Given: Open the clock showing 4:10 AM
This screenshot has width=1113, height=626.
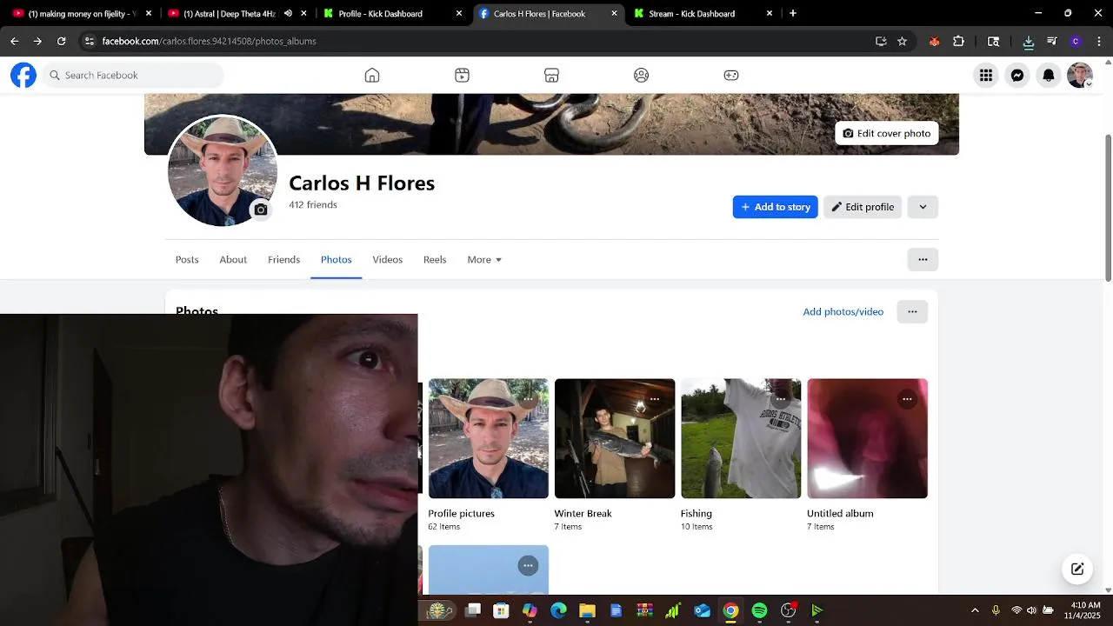Looking at the screenshot, I should (1085, 610).
